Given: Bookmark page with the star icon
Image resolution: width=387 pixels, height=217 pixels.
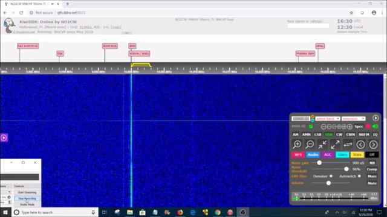Looking at the screenshot, I should coord(351,13).
